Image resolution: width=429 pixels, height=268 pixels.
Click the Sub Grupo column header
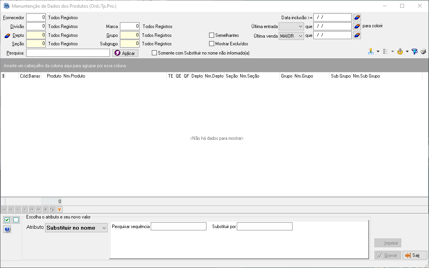341,76
